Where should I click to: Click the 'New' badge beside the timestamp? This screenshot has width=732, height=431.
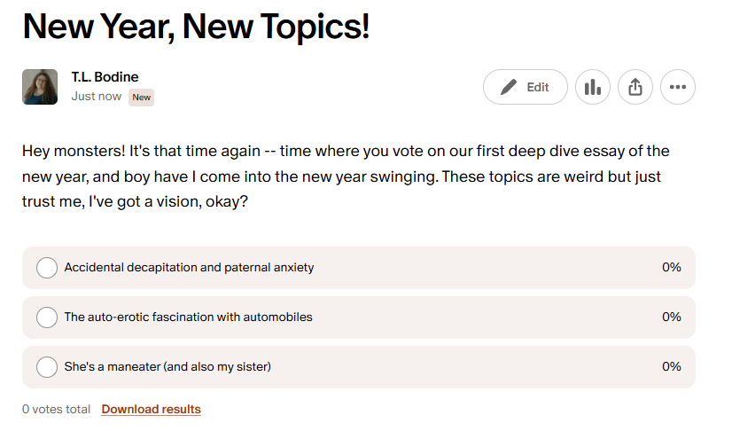(x=142, y=97)
